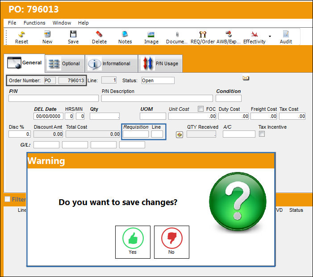Open Documents paperclip toolbar icon
The image size is (313, 277).
(177, 37)
